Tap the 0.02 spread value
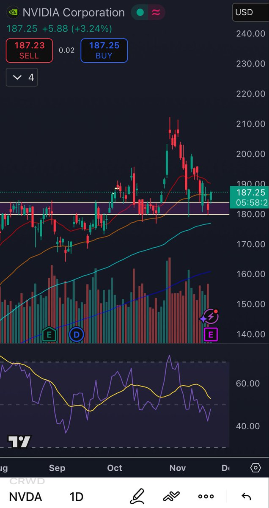The height and width of the screenshot is (508, 269). (x=67, y=50)
